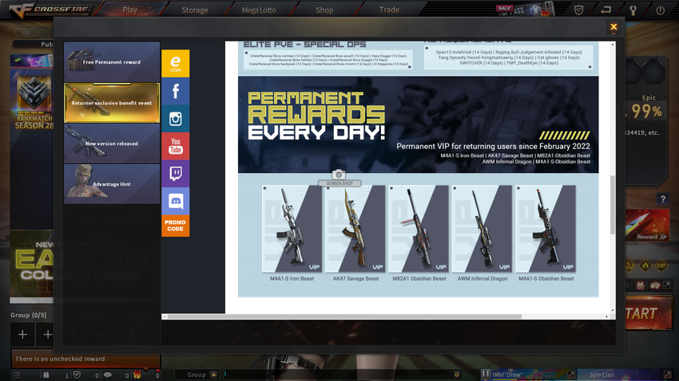The height and width of the screenshot is (381, 679).
Task: Open the Shop tab
Action: point(324,10)
